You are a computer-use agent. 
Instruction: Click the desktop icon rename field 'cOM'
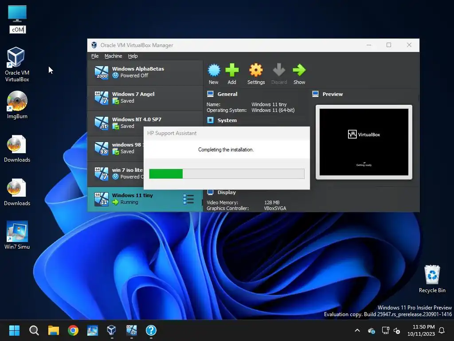pos(18,30)
